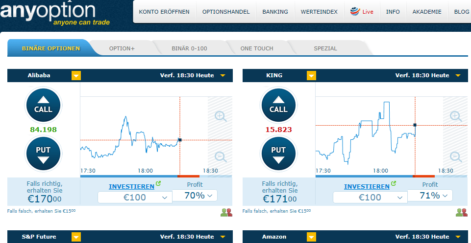Open external link icon beside Alibaba INVESTIEREN

click(158, 183)
